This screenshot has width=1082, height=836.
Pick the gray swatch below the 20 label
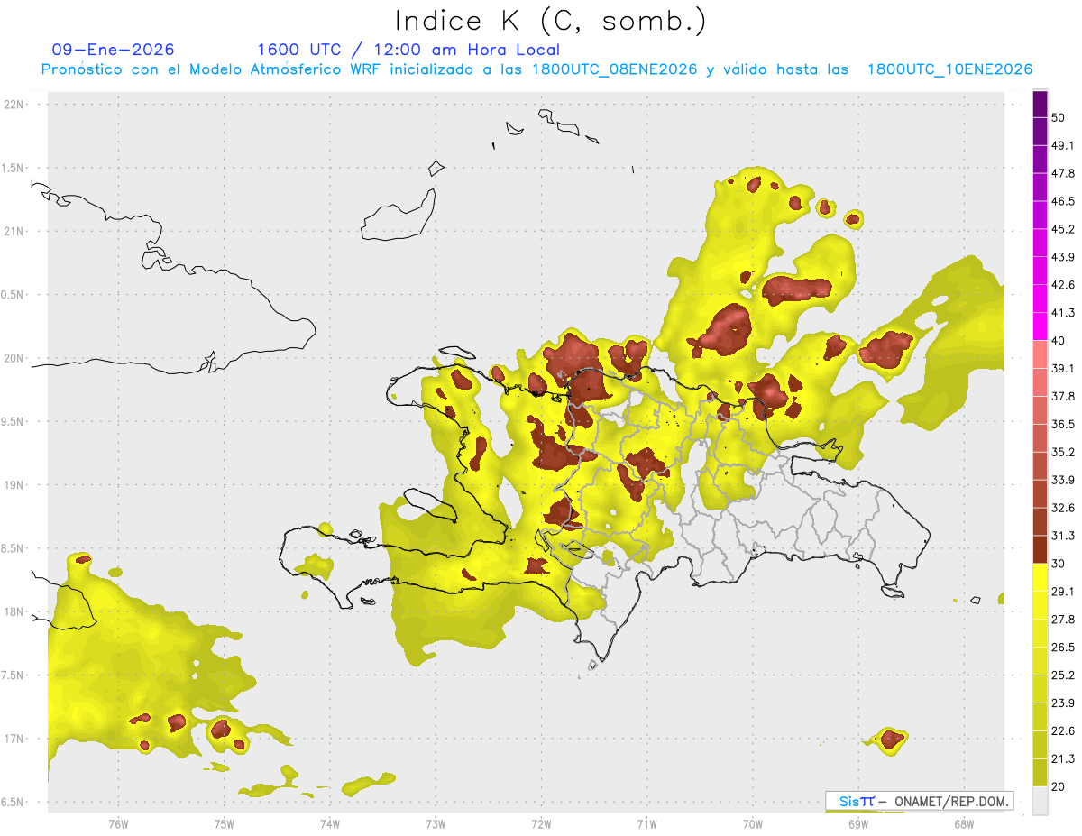(1040, 800)
